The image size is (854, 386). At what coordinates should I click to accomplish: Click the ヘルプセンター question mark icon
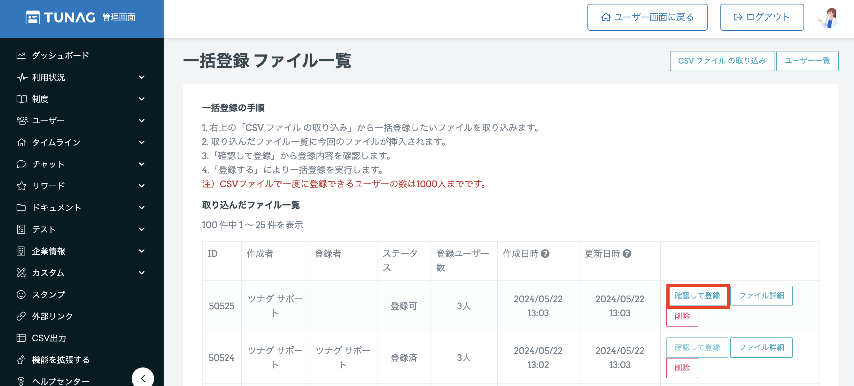(x=21, y=381)
